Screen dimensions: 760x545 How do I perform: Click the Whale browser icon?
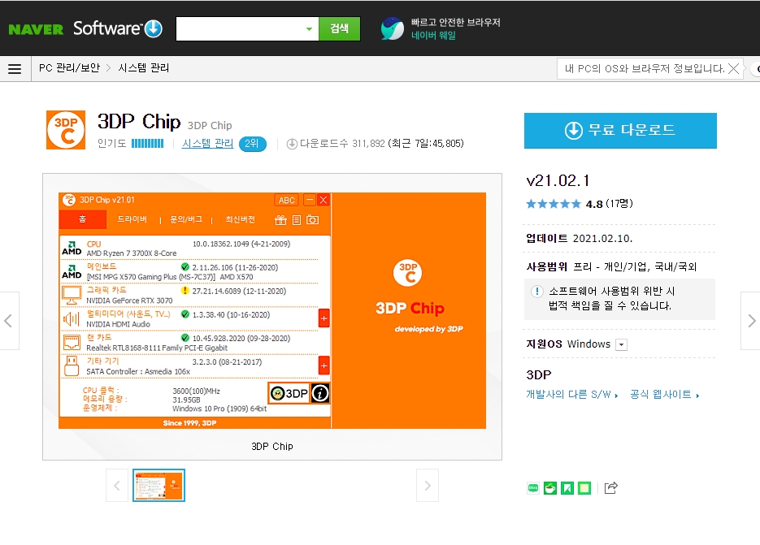click(x=392, y=28)
